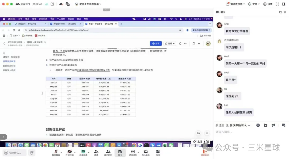Toggle microphone with 解除静音
The height and width of the screenshot is (159, 289).
coord(56,153)
